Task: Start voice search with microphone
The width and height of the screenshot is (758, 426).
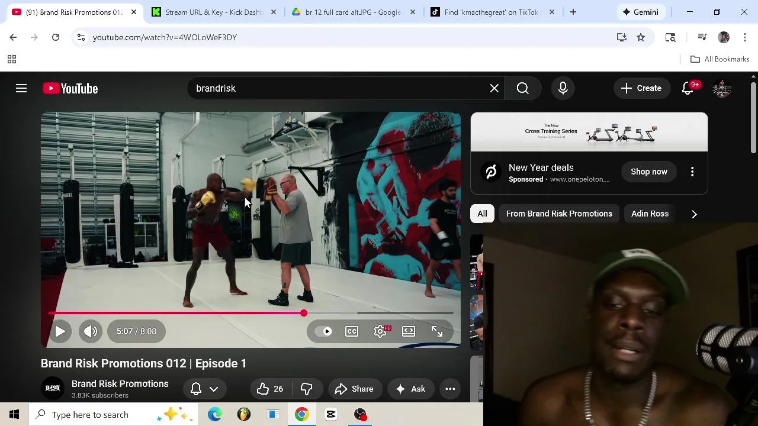Action: point(563,88)
